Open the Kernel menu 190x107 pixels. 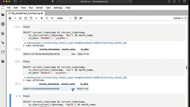click(39, 8)
